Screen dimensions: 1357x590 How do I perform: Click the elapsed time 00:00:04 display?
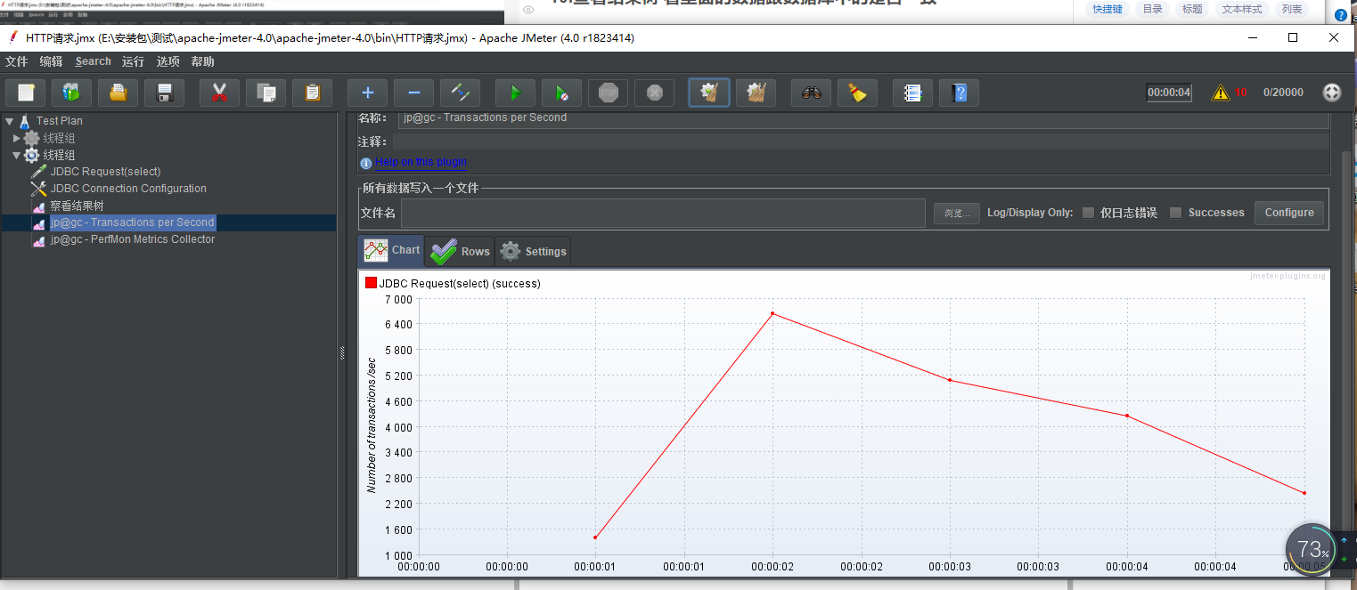click(1169, 93)
